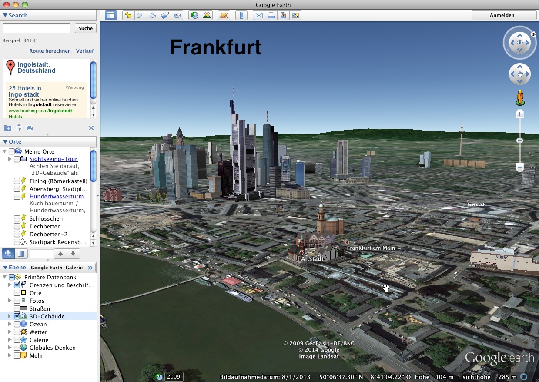
Task: Expand the Globales Denken layer
Action: pyautogui.click(x=10, y=348)
